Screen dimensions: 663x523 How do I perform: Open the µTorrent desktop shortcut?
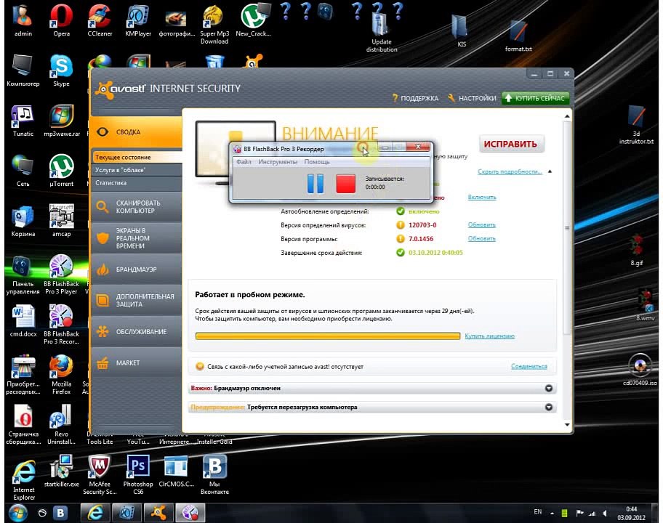point(61,171)
